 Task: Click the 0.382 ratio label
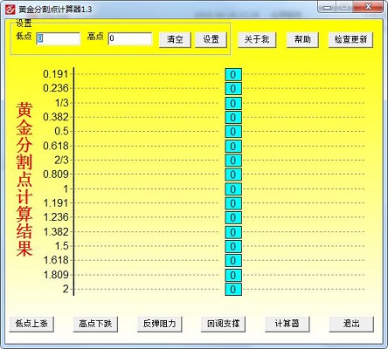coord(56,117)
